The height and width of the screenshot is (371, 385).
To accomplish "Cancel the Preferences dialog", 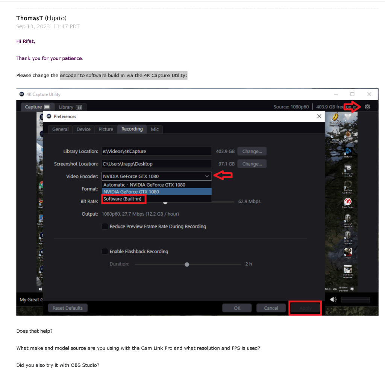I will tap(271, 308).
